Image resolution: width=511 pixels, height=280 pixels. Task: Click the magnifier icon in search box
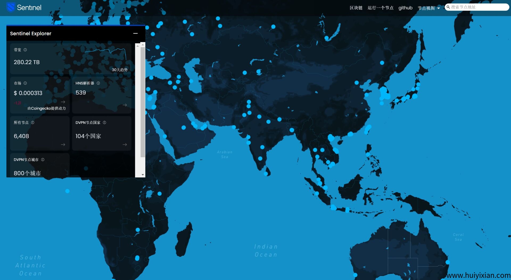448,7
